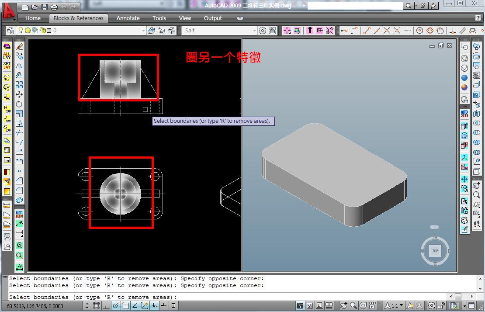
Task: Select the Parallel object snap icon
Action: pyautogui.click(x=463, y=30)
